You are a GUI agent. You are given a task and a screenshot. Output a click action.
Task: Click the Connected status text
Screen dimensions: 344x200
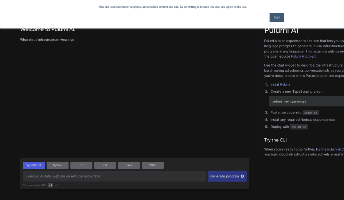tap(30, 185)
